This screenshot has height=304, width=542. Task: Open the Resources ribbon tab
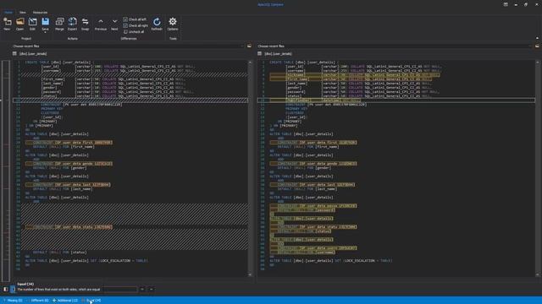40,13
